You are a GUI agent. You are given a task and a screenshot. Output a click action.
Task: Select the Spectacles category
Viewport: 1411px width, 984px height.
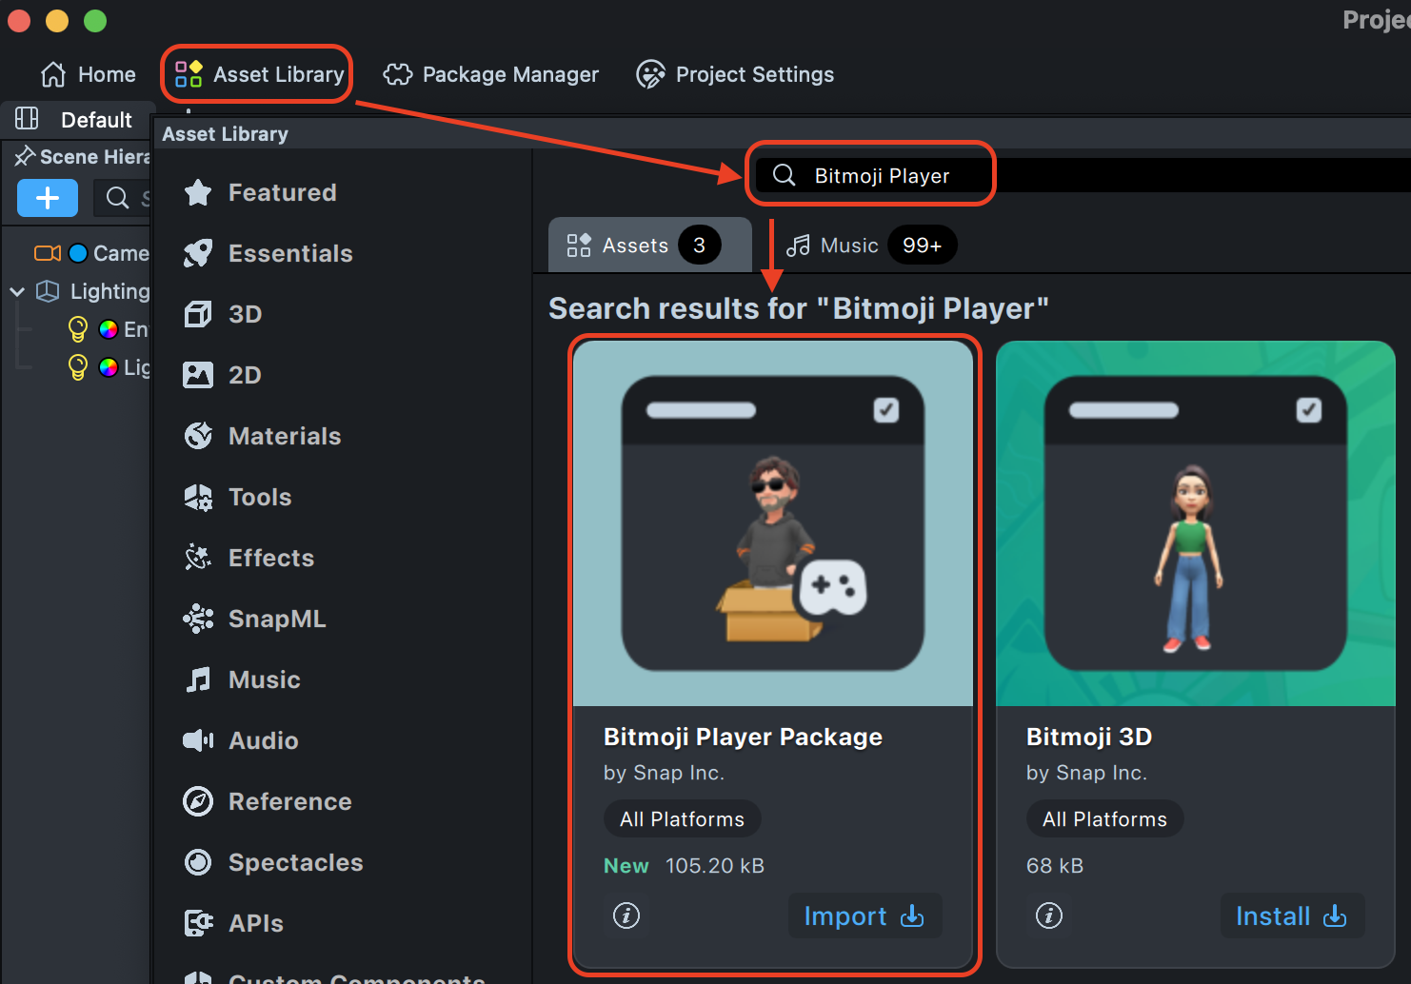[294, 862]
